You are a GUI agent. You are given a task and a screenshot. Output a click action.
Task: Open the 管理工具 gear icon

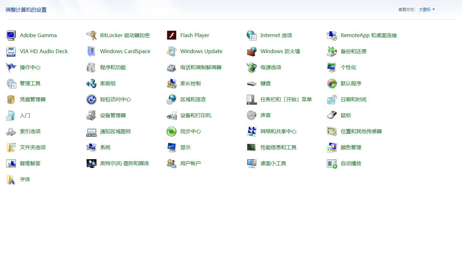pyautogui.click(x=11, y=83)
